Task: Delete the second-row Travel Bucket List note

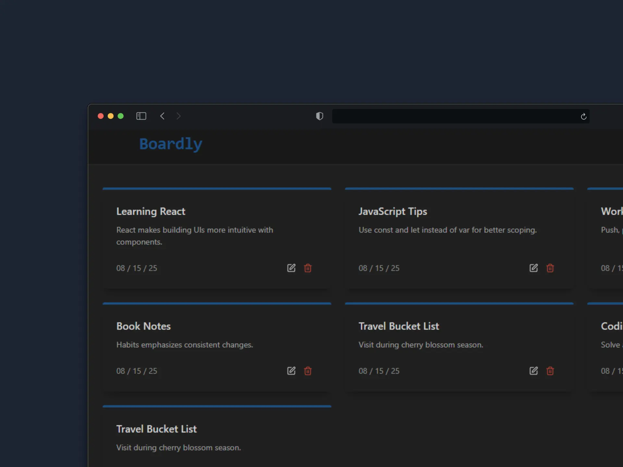Action: coord(550,371)
